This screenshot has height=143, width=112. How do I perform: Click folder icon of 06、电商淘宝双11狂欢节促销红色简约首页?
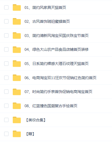tap(17, 78)
